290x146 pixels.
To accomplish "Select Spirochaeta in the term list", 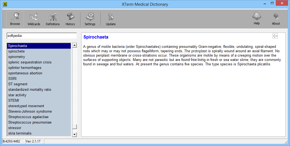I will click(39, 46).
